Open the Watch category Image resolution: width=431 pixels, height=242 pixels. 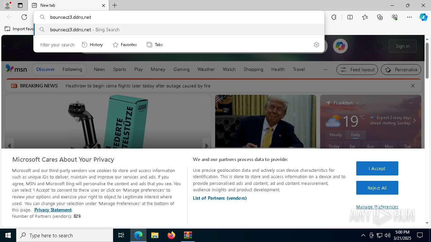(x=229, y=69)
